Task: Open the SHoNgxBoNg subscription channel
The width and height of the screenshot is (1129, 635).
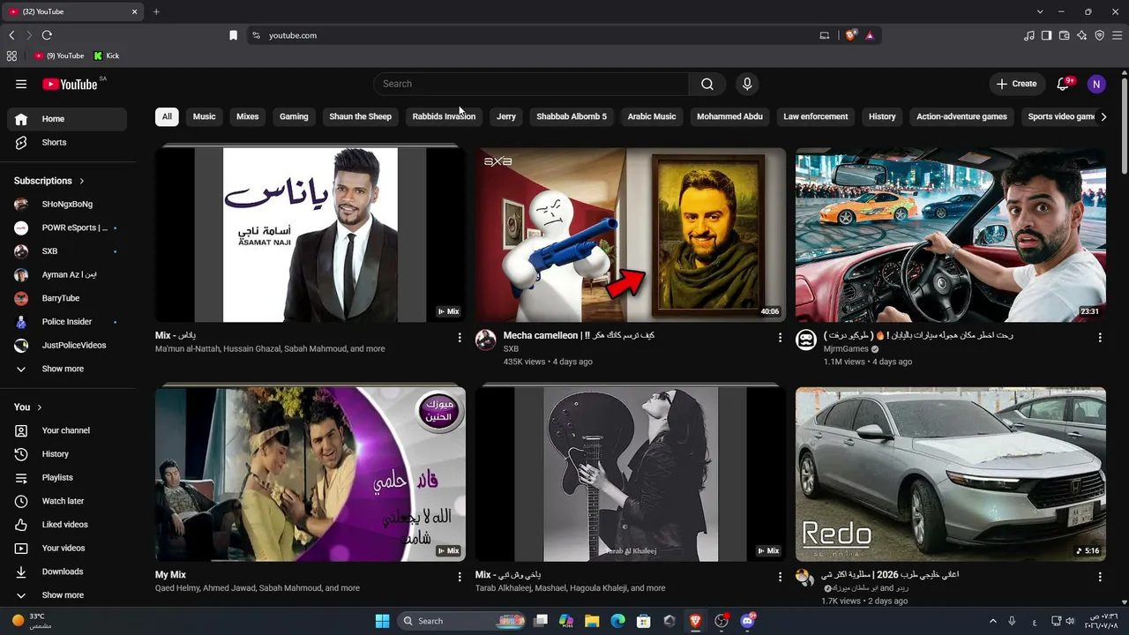Action: click(x=67, y=205)
